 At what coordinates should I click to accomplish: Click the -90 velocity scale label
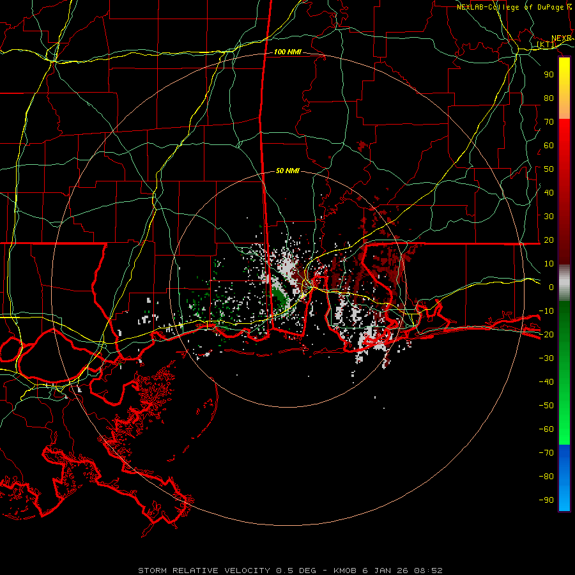(x=546, y=500)
